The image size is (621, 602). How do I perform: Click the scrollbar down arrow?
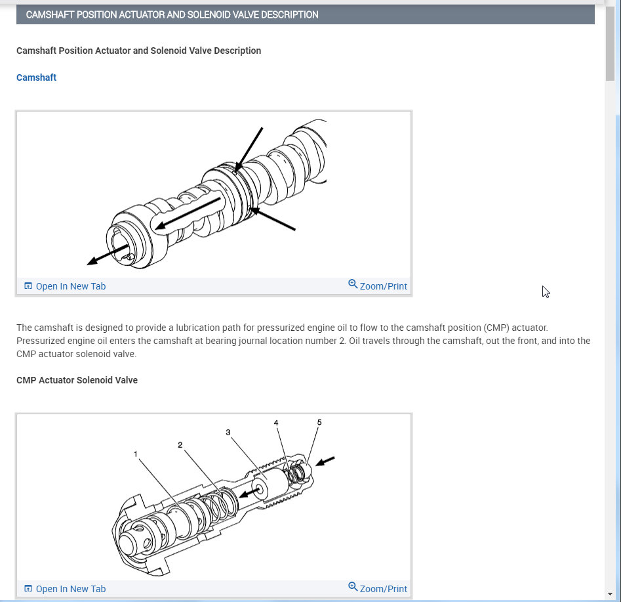(x=610, y=594)
